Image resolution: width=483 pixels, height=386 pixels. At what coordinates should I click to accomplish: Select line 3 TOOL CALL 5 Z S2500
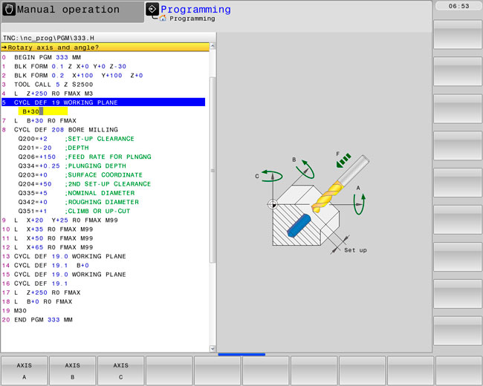47,85
